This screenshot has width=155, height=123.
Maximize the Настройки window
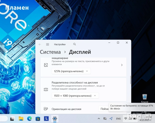pyautogui.click(x=118, y=43)
